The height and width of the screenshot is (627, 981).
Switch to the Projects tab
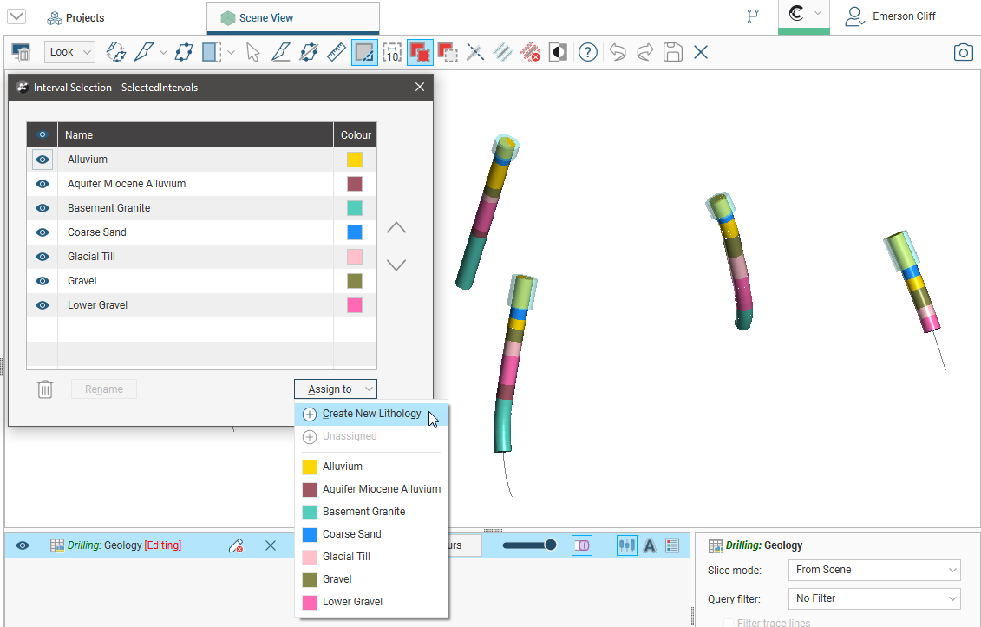(75, 17)
